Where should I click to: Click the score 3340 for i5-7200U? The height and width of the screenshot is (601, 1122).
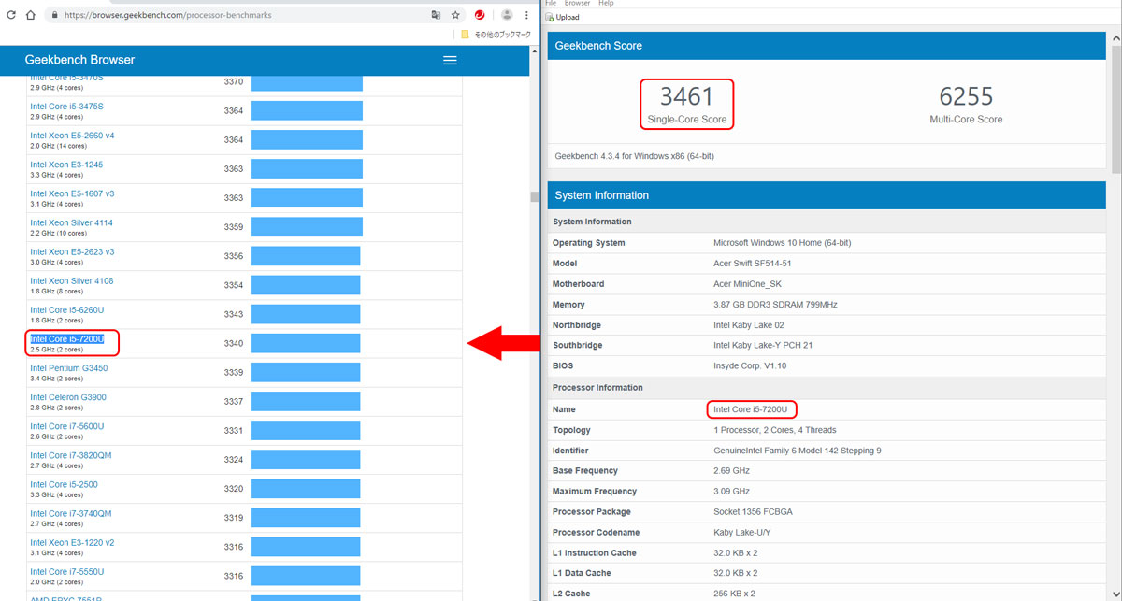[x=234, y=344]
